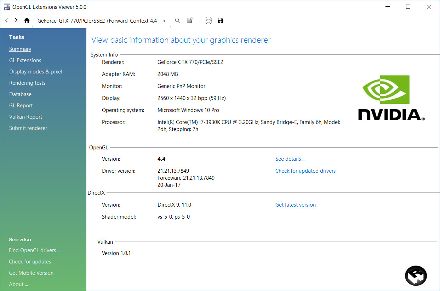Click shader model vs_5_0, ps_5_0 value
The image size is (440, 291).
click(x=173, y=217)
